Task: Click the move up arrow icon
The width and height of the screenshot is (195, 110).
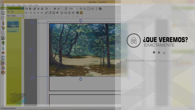Action: click(x=30, y=13)
